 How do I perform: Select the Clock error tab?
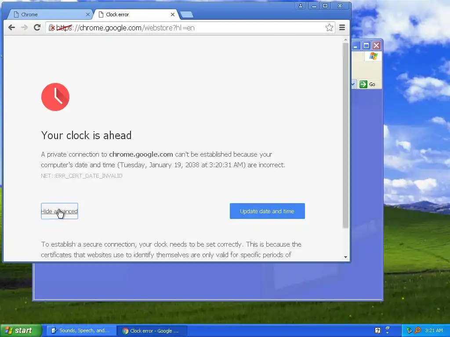[135, 14]
